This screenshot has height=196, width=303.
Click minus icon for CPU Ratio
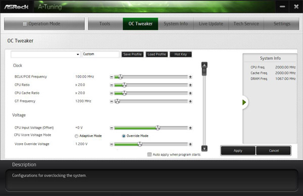[112, 85]
